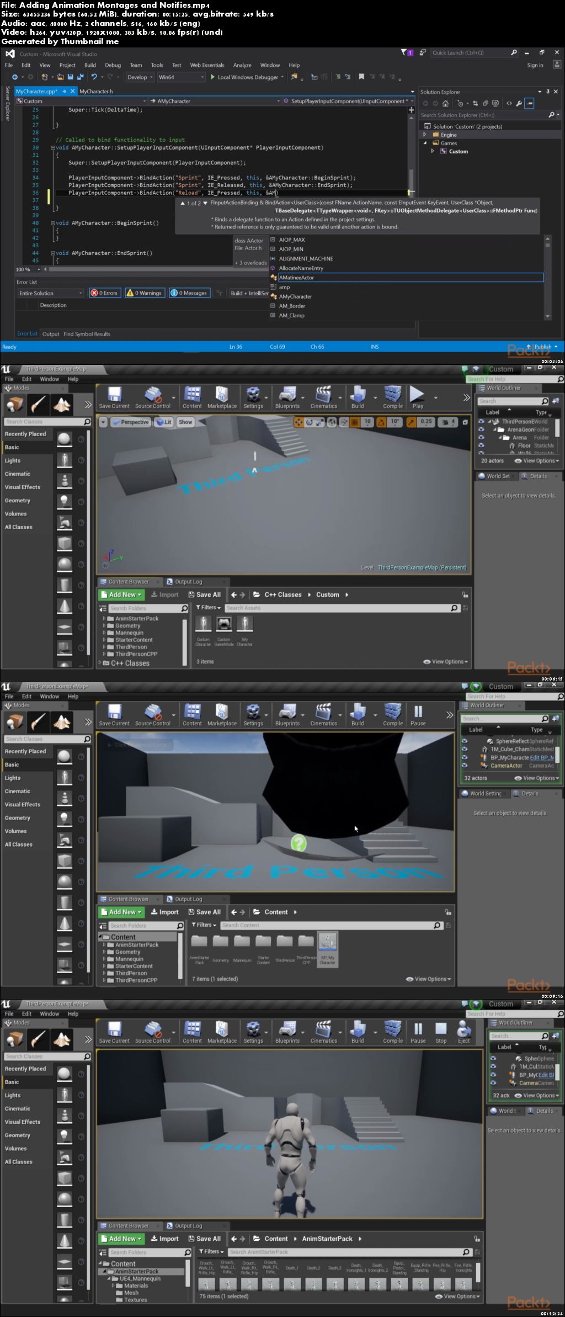Image resolution: width=565 pixels, height=1317 pixels.
Task: Open Perspective viewport mode in first Unreal editor
Action: pyautogui.click(x=130, y=422)
